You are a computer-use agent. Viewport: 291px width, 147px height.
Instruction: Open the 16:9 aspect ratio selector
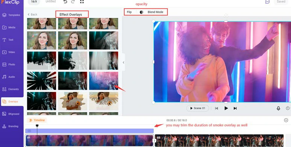(34, 1)
